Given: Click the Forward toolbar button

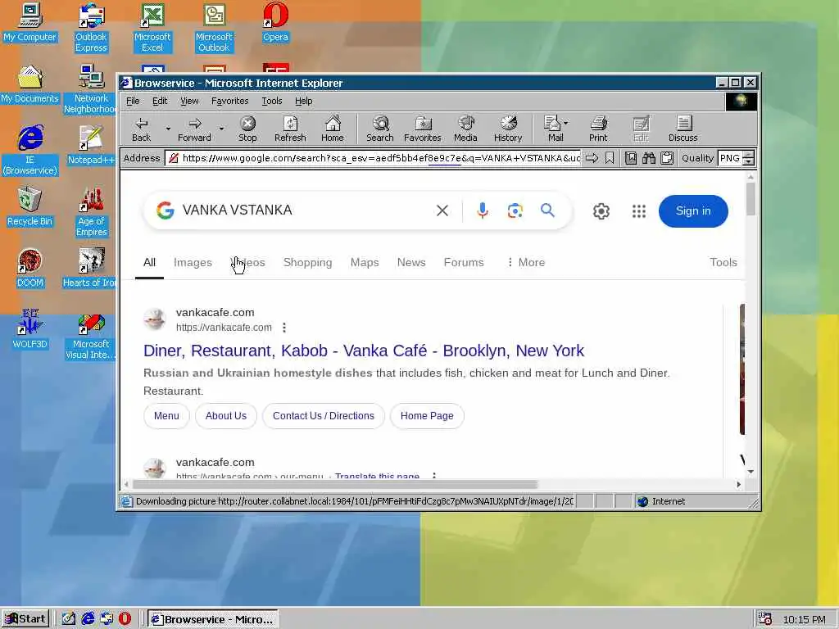Looking at the screenshot, I should (194, 129).
